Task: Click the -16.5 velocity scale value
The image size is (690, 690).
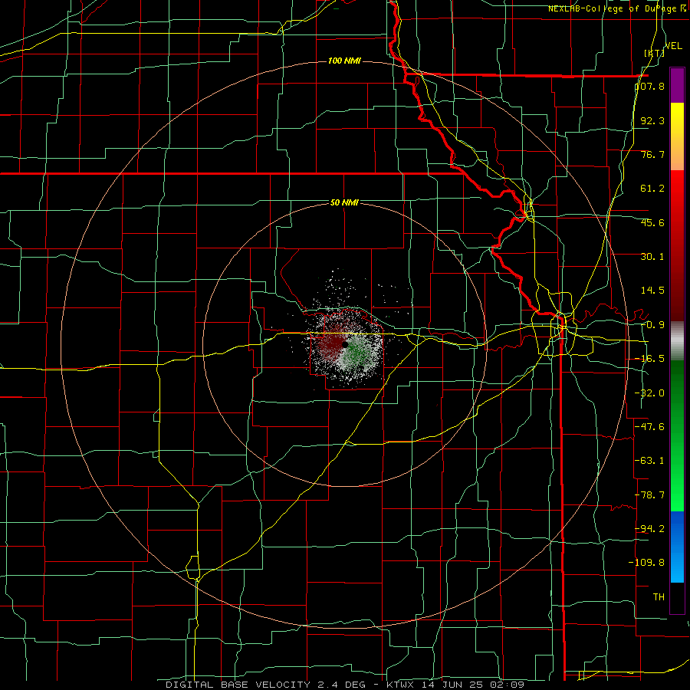Action: [x=649, y=359]
